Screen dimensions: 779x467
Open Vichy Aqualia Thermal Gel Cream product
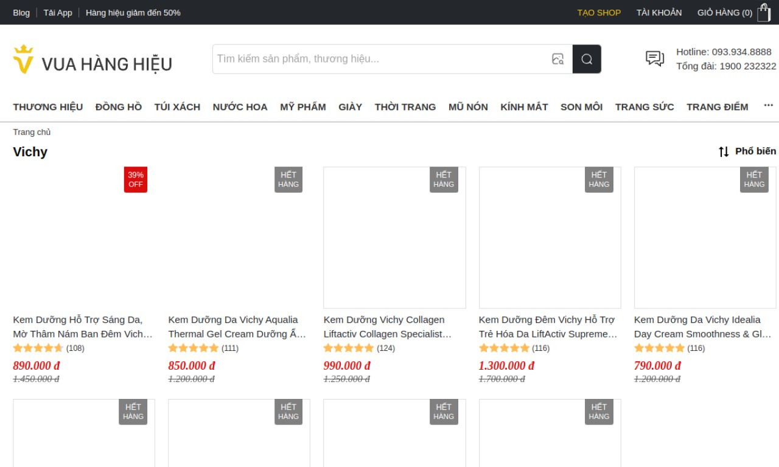click(239, 327)
